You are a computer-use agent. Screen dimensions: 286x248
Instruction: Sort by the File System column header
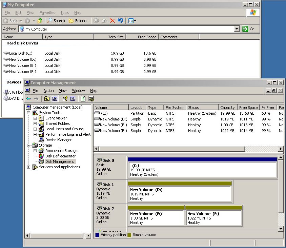tap(175, 108)
